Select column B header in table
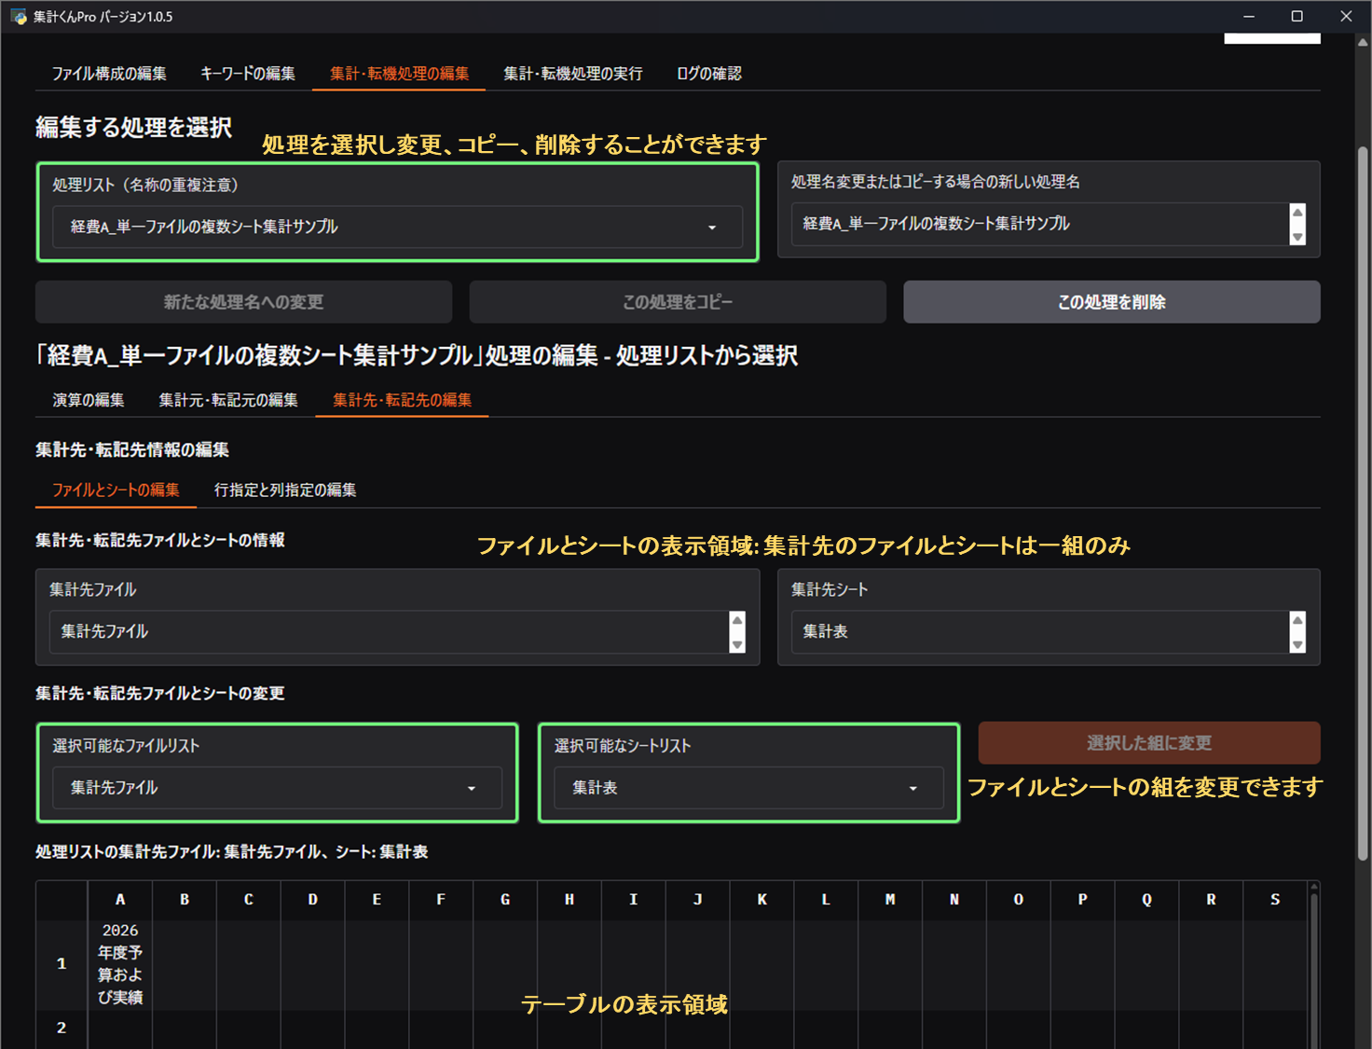This screenshot has width=1372, height=1049. (x=185, y=900)
